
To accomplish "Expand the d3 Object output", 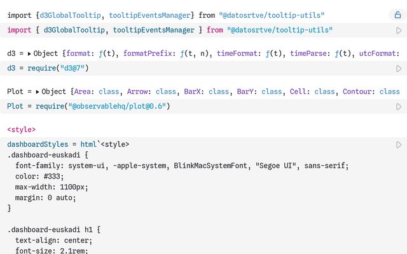I will [x=29, y=54].
